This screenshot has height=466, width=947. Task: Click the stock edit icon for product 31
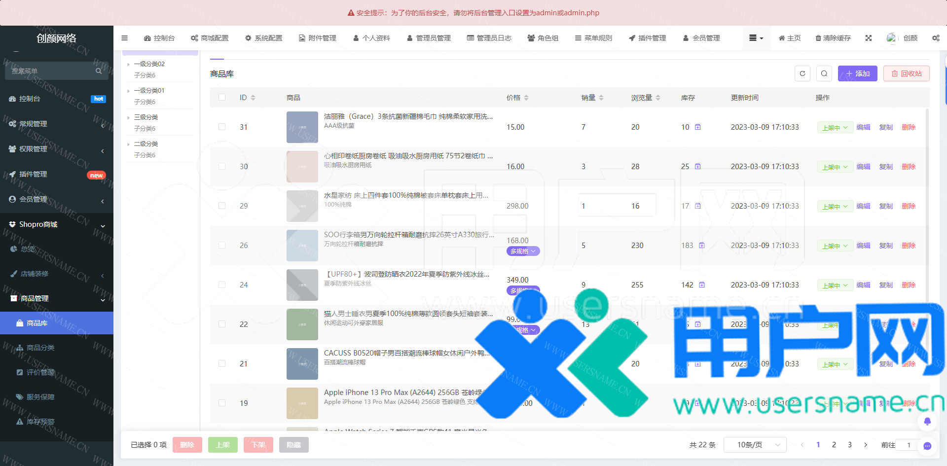698,127
